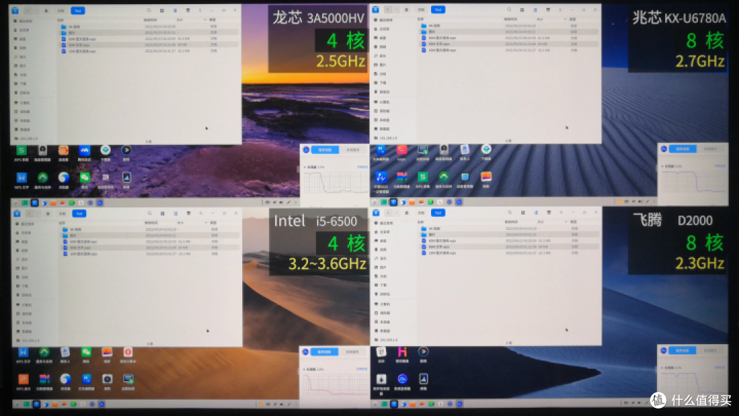Select the processes tab in Zhaoxin system monitor
The width and height of the screenshot is (739, 416).
(682, 149)
